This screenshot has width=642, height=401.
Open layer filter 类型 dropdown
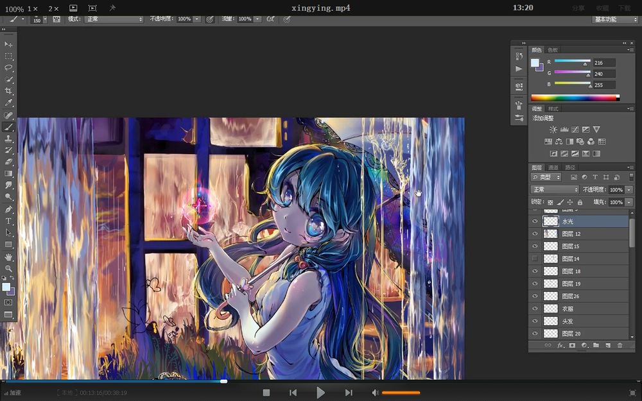pyautogui.click(x=546, y=177)
